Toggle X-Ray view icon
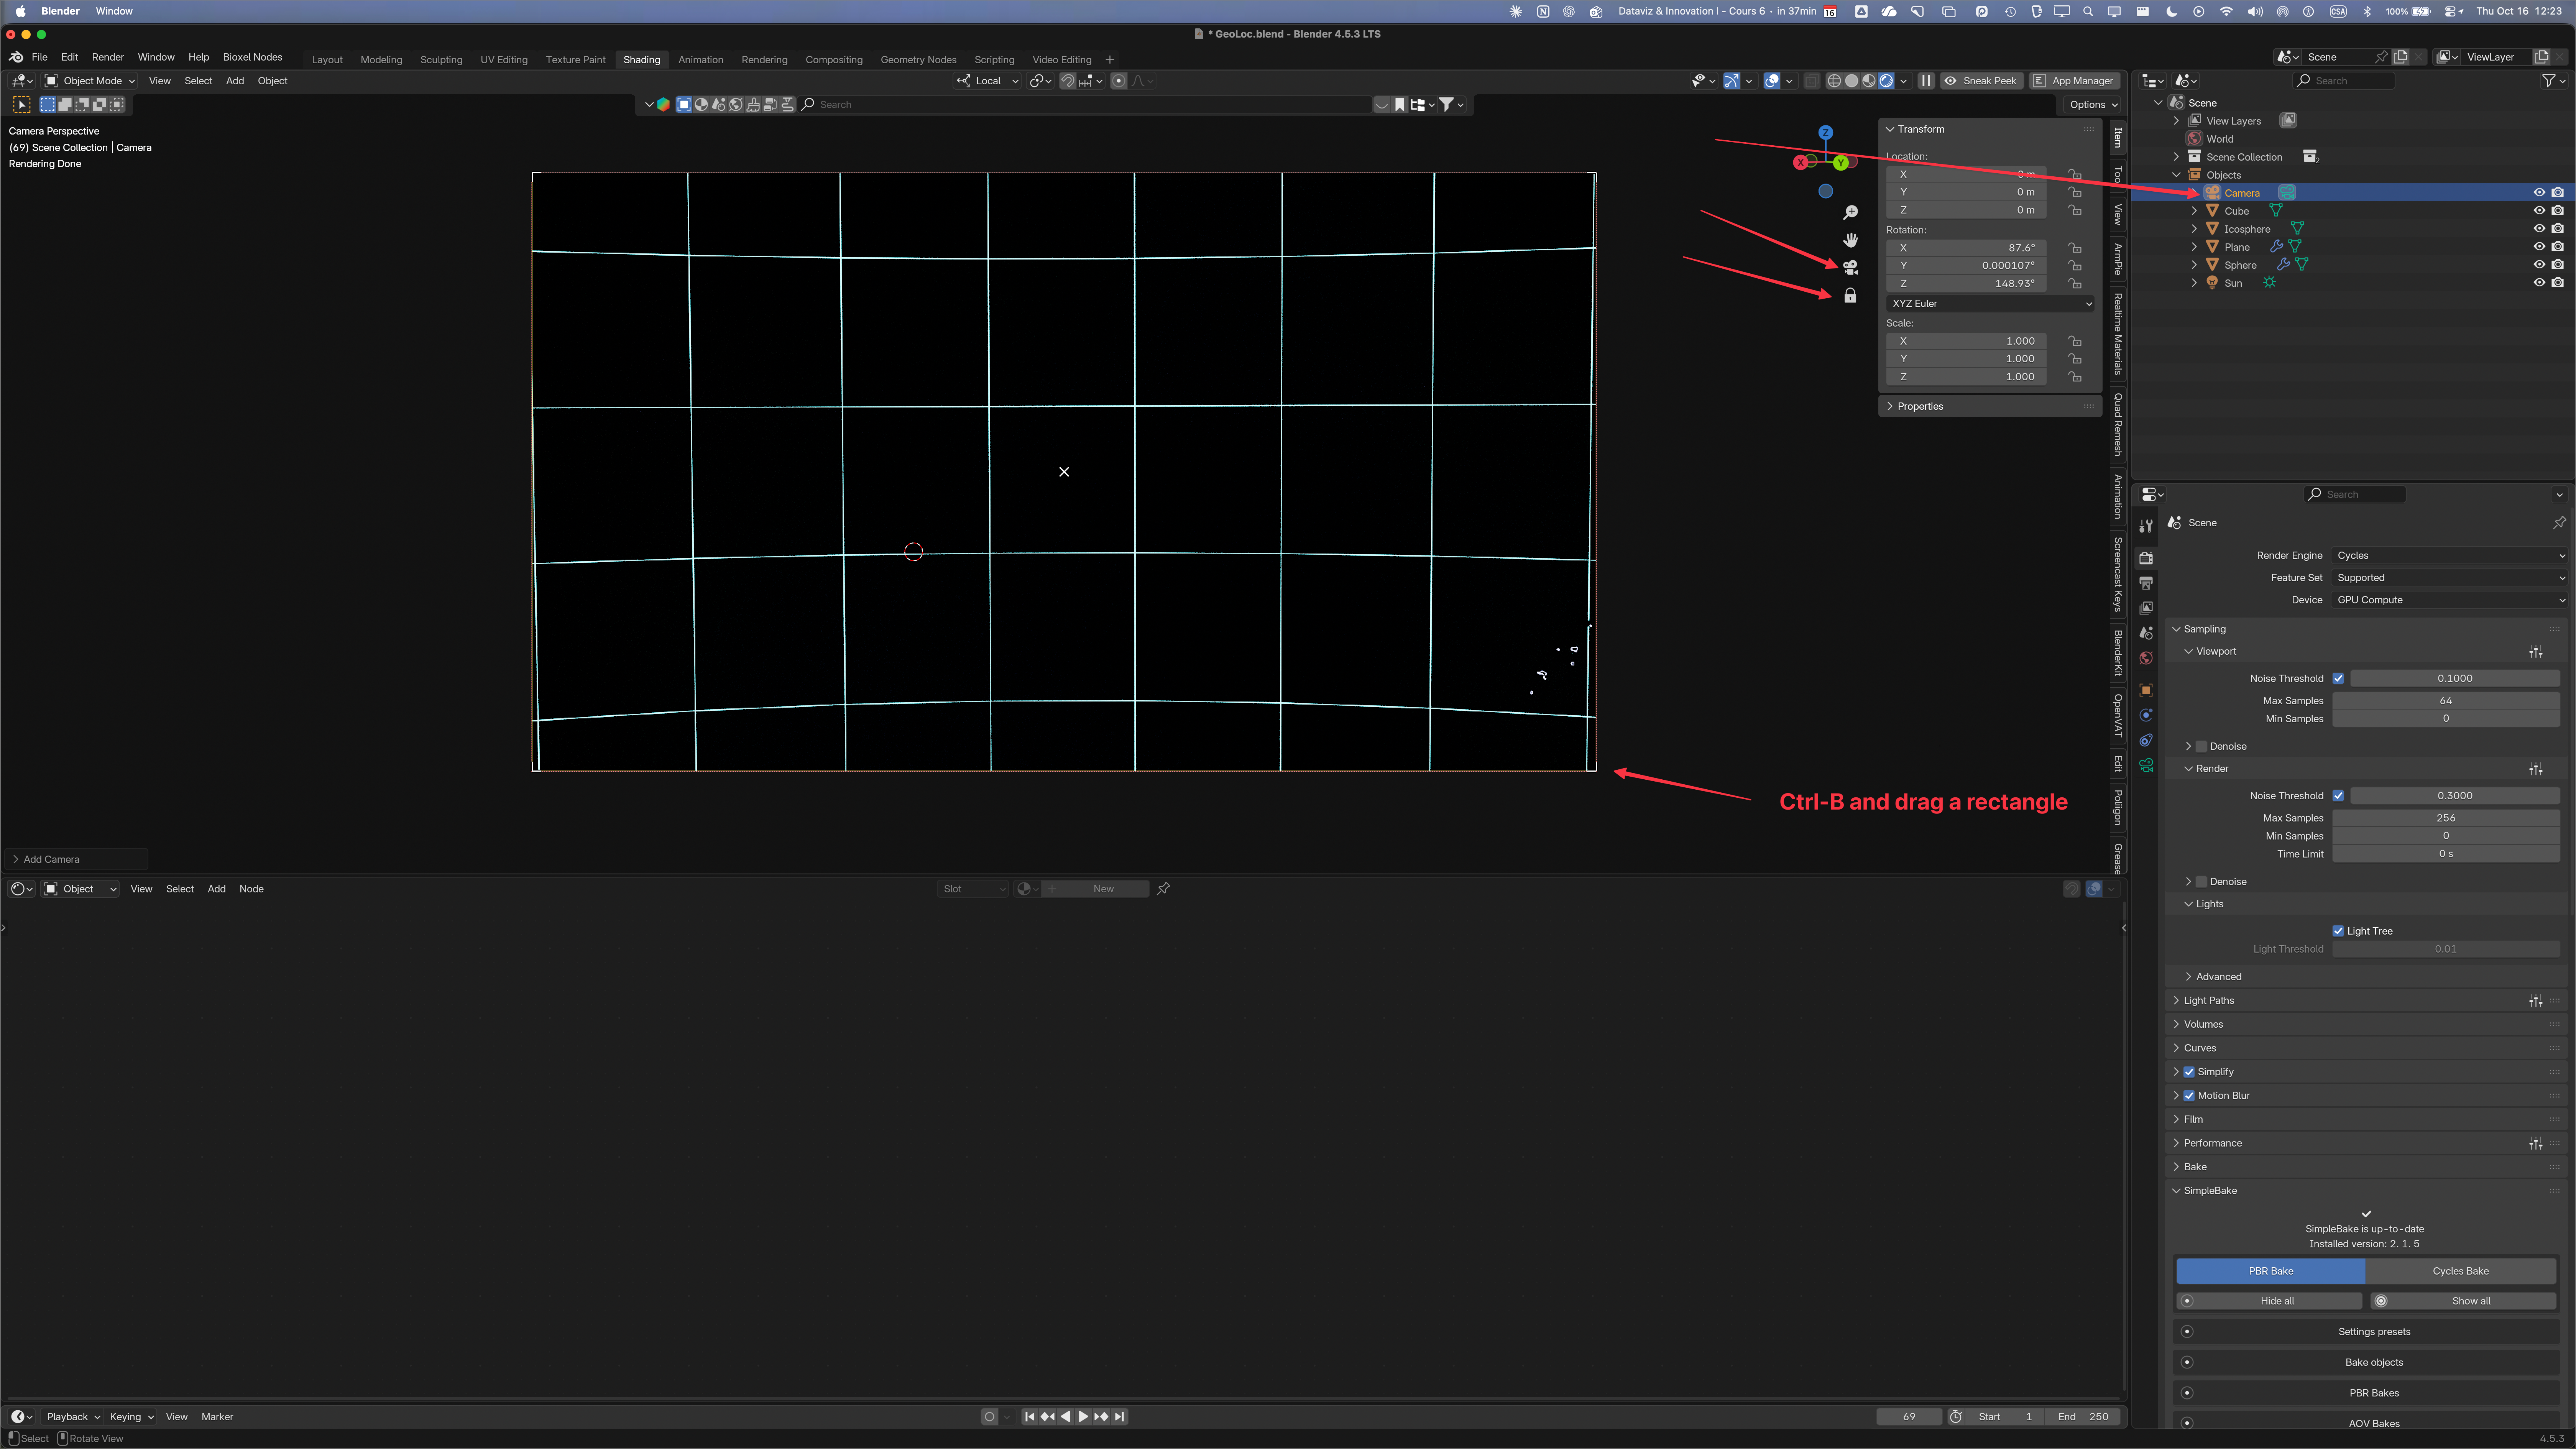The width and height of the screenshot is (2576, 1449). point(1812,81)
